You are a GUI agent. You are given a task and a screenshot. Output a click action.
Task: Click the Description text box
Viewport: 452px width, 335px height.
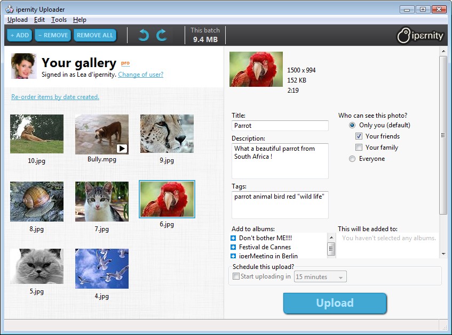coord(280,161)
